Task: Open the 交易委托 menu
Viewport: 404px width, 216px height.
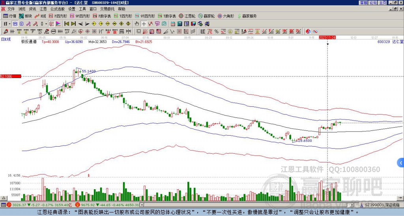Action: (x=107, y=9)
